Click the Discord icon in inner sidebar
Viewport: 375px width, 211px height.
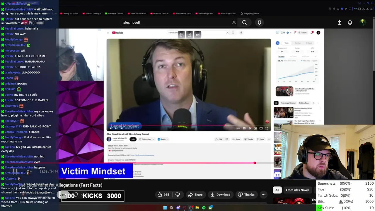pyautogui.click(x=277, y=175)
